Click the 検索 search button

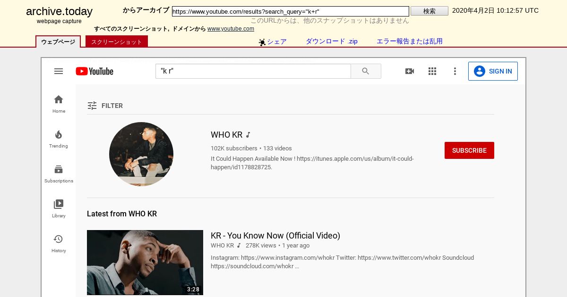point(430,11)
